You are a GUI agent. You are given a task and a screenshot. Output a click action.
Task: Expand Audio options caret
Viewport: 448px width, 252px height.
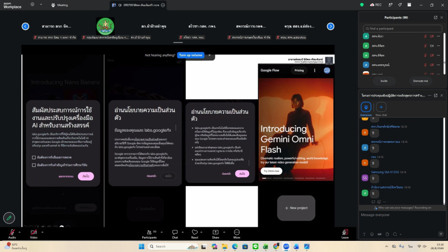pos(20,232)
